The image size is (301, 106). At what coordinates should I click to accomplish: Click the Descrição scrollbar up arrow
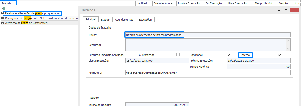click(288, 40)
